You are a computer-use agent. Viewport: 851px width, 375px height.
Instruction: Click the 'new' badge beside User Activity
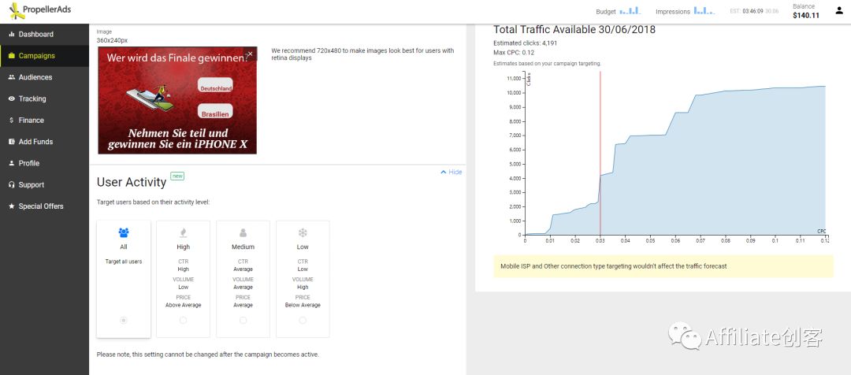(177, 176)
